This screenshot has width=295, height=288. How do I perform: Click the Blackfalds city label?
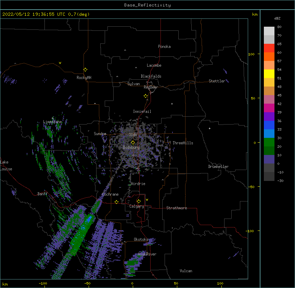pyautogui.click(x=151, y=76)
